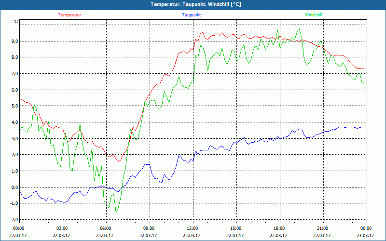The height and width of the screenshot is (241, 386).
Task: Click the '00:00' time label above 22.03.17
Action: tap(18, 228)
